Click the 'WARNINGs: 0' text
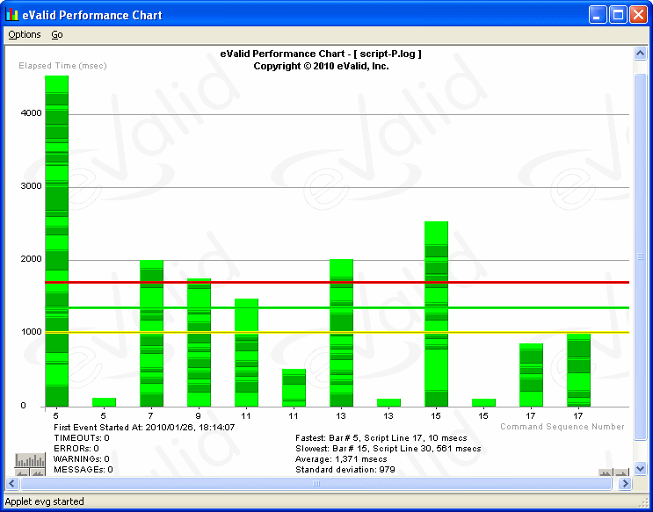The width and height of the screenshot is (653, 512). (82, 459)
